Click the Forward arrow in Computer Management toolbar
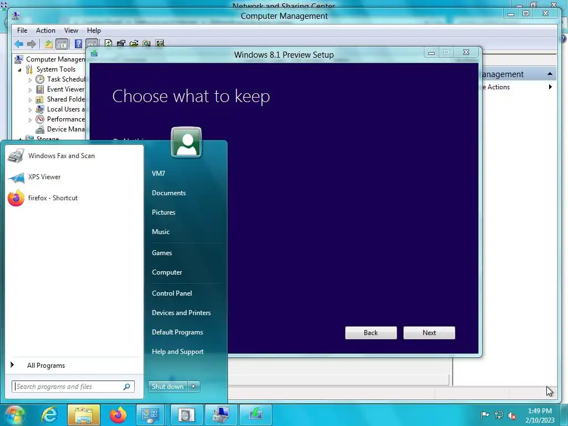This screenshot has height=426, width=568. point(32,44)
